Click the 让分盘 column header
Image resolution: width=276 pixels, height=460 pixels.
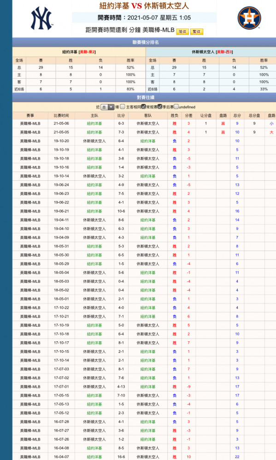coord(206,115)
